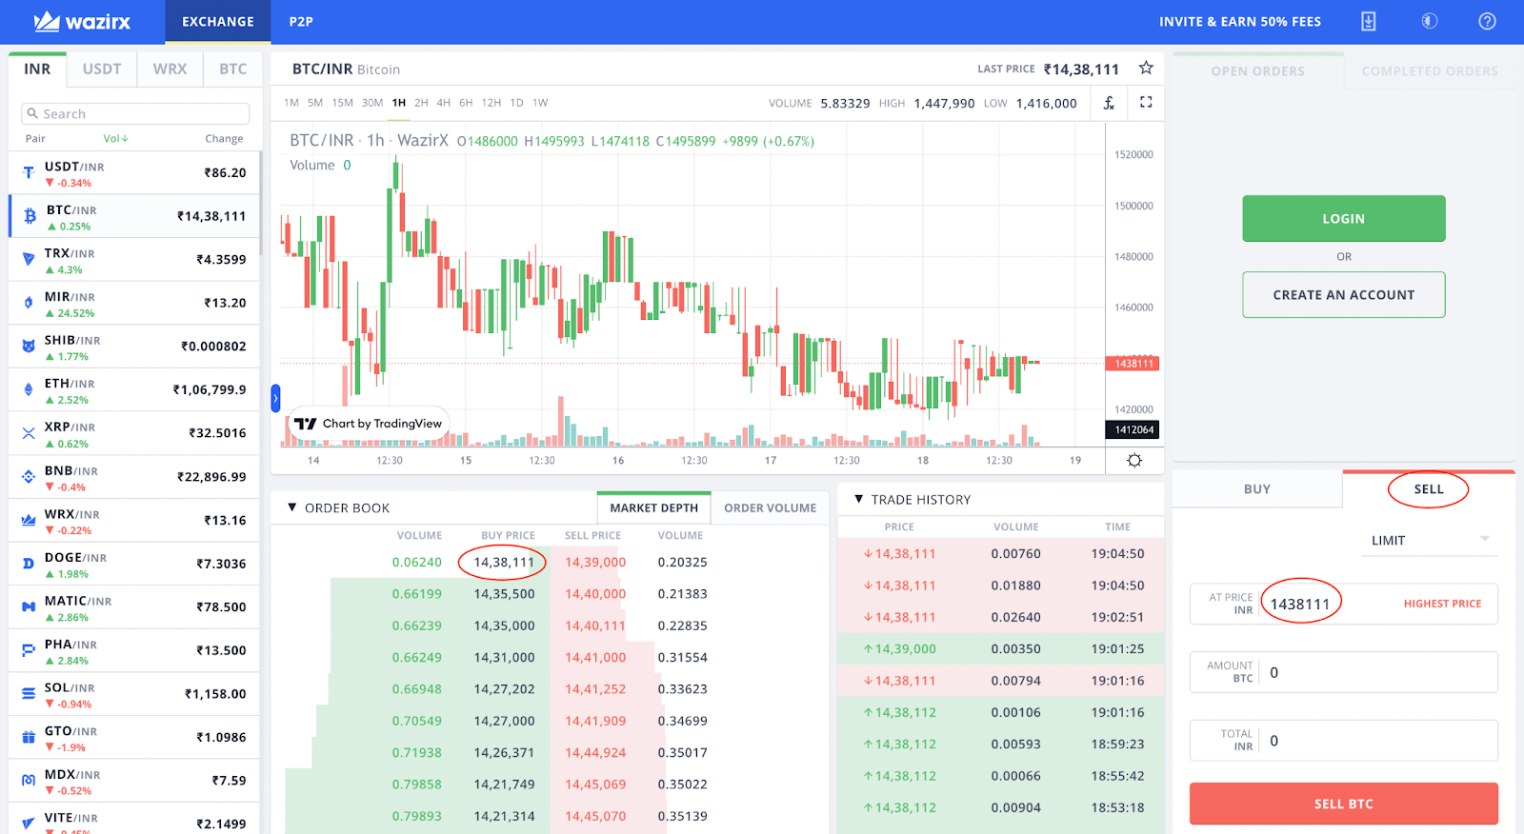Screen dimensions: 1524x834
Task: Set chart interval to 1D
Action: tap(516, 103)
